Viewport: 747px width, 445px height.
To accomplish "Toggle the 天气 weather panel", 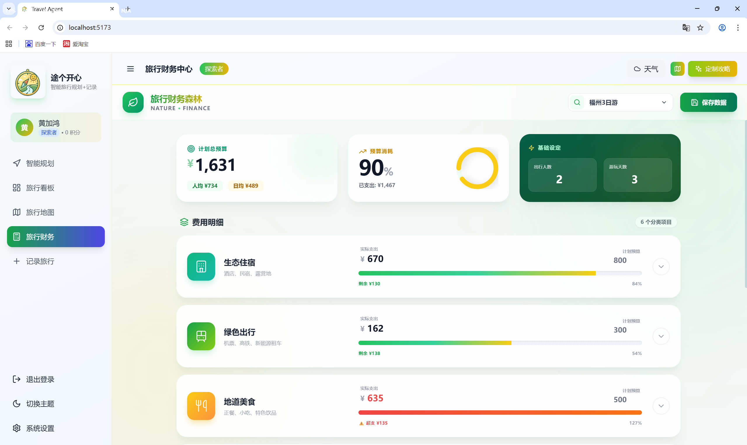I will [x=646, y=69].
